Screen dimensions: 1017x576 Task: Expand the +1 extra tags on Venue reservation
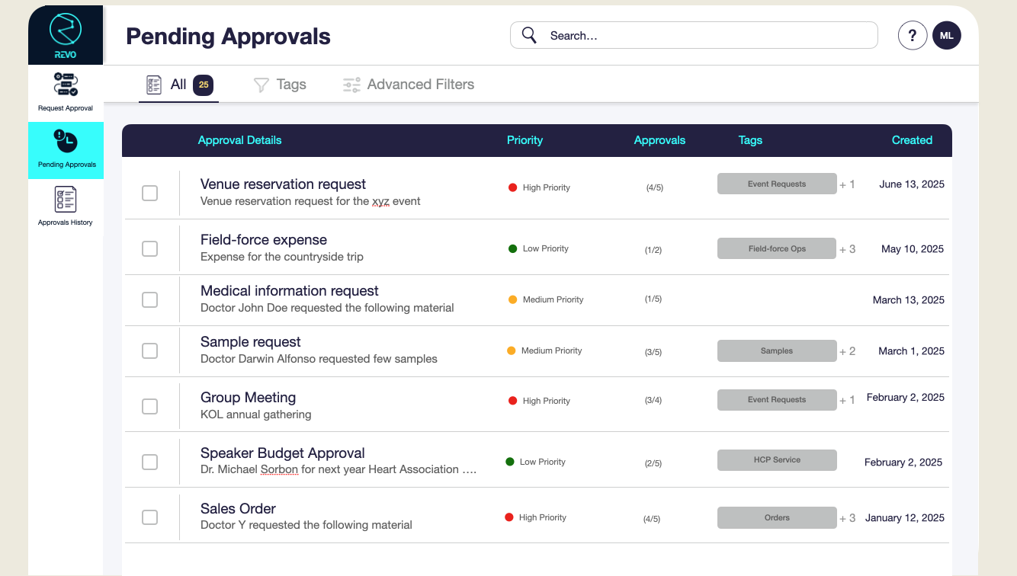tap(847, 183)
